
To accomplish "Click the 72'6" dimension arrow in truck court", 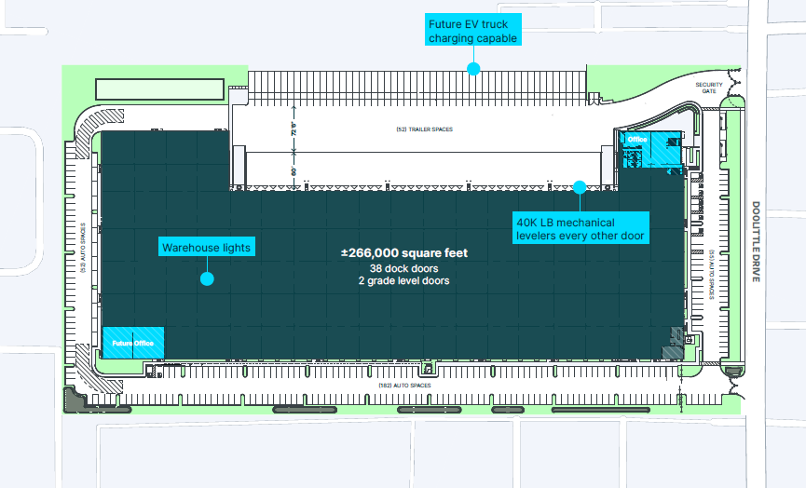I will point(292,129).
